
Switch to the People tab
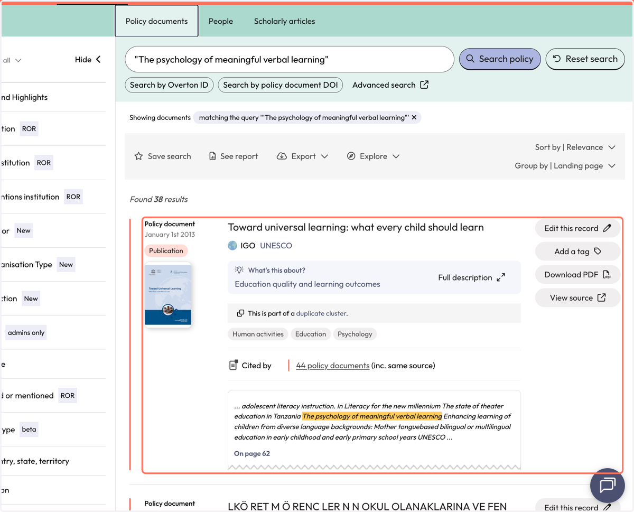221,21
